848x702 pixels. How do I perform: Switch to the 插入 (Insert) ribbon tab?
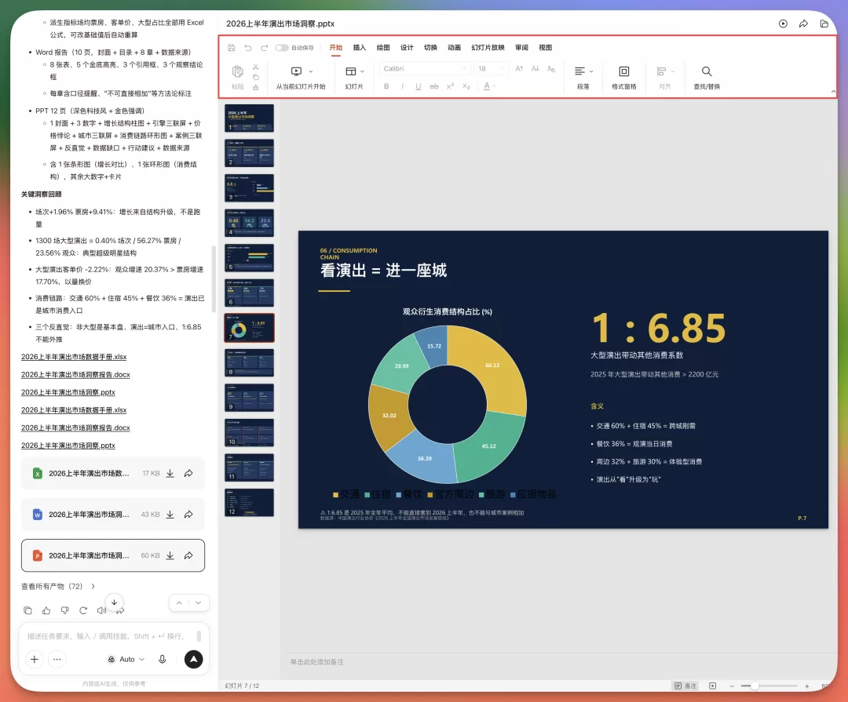pos(359,48)
